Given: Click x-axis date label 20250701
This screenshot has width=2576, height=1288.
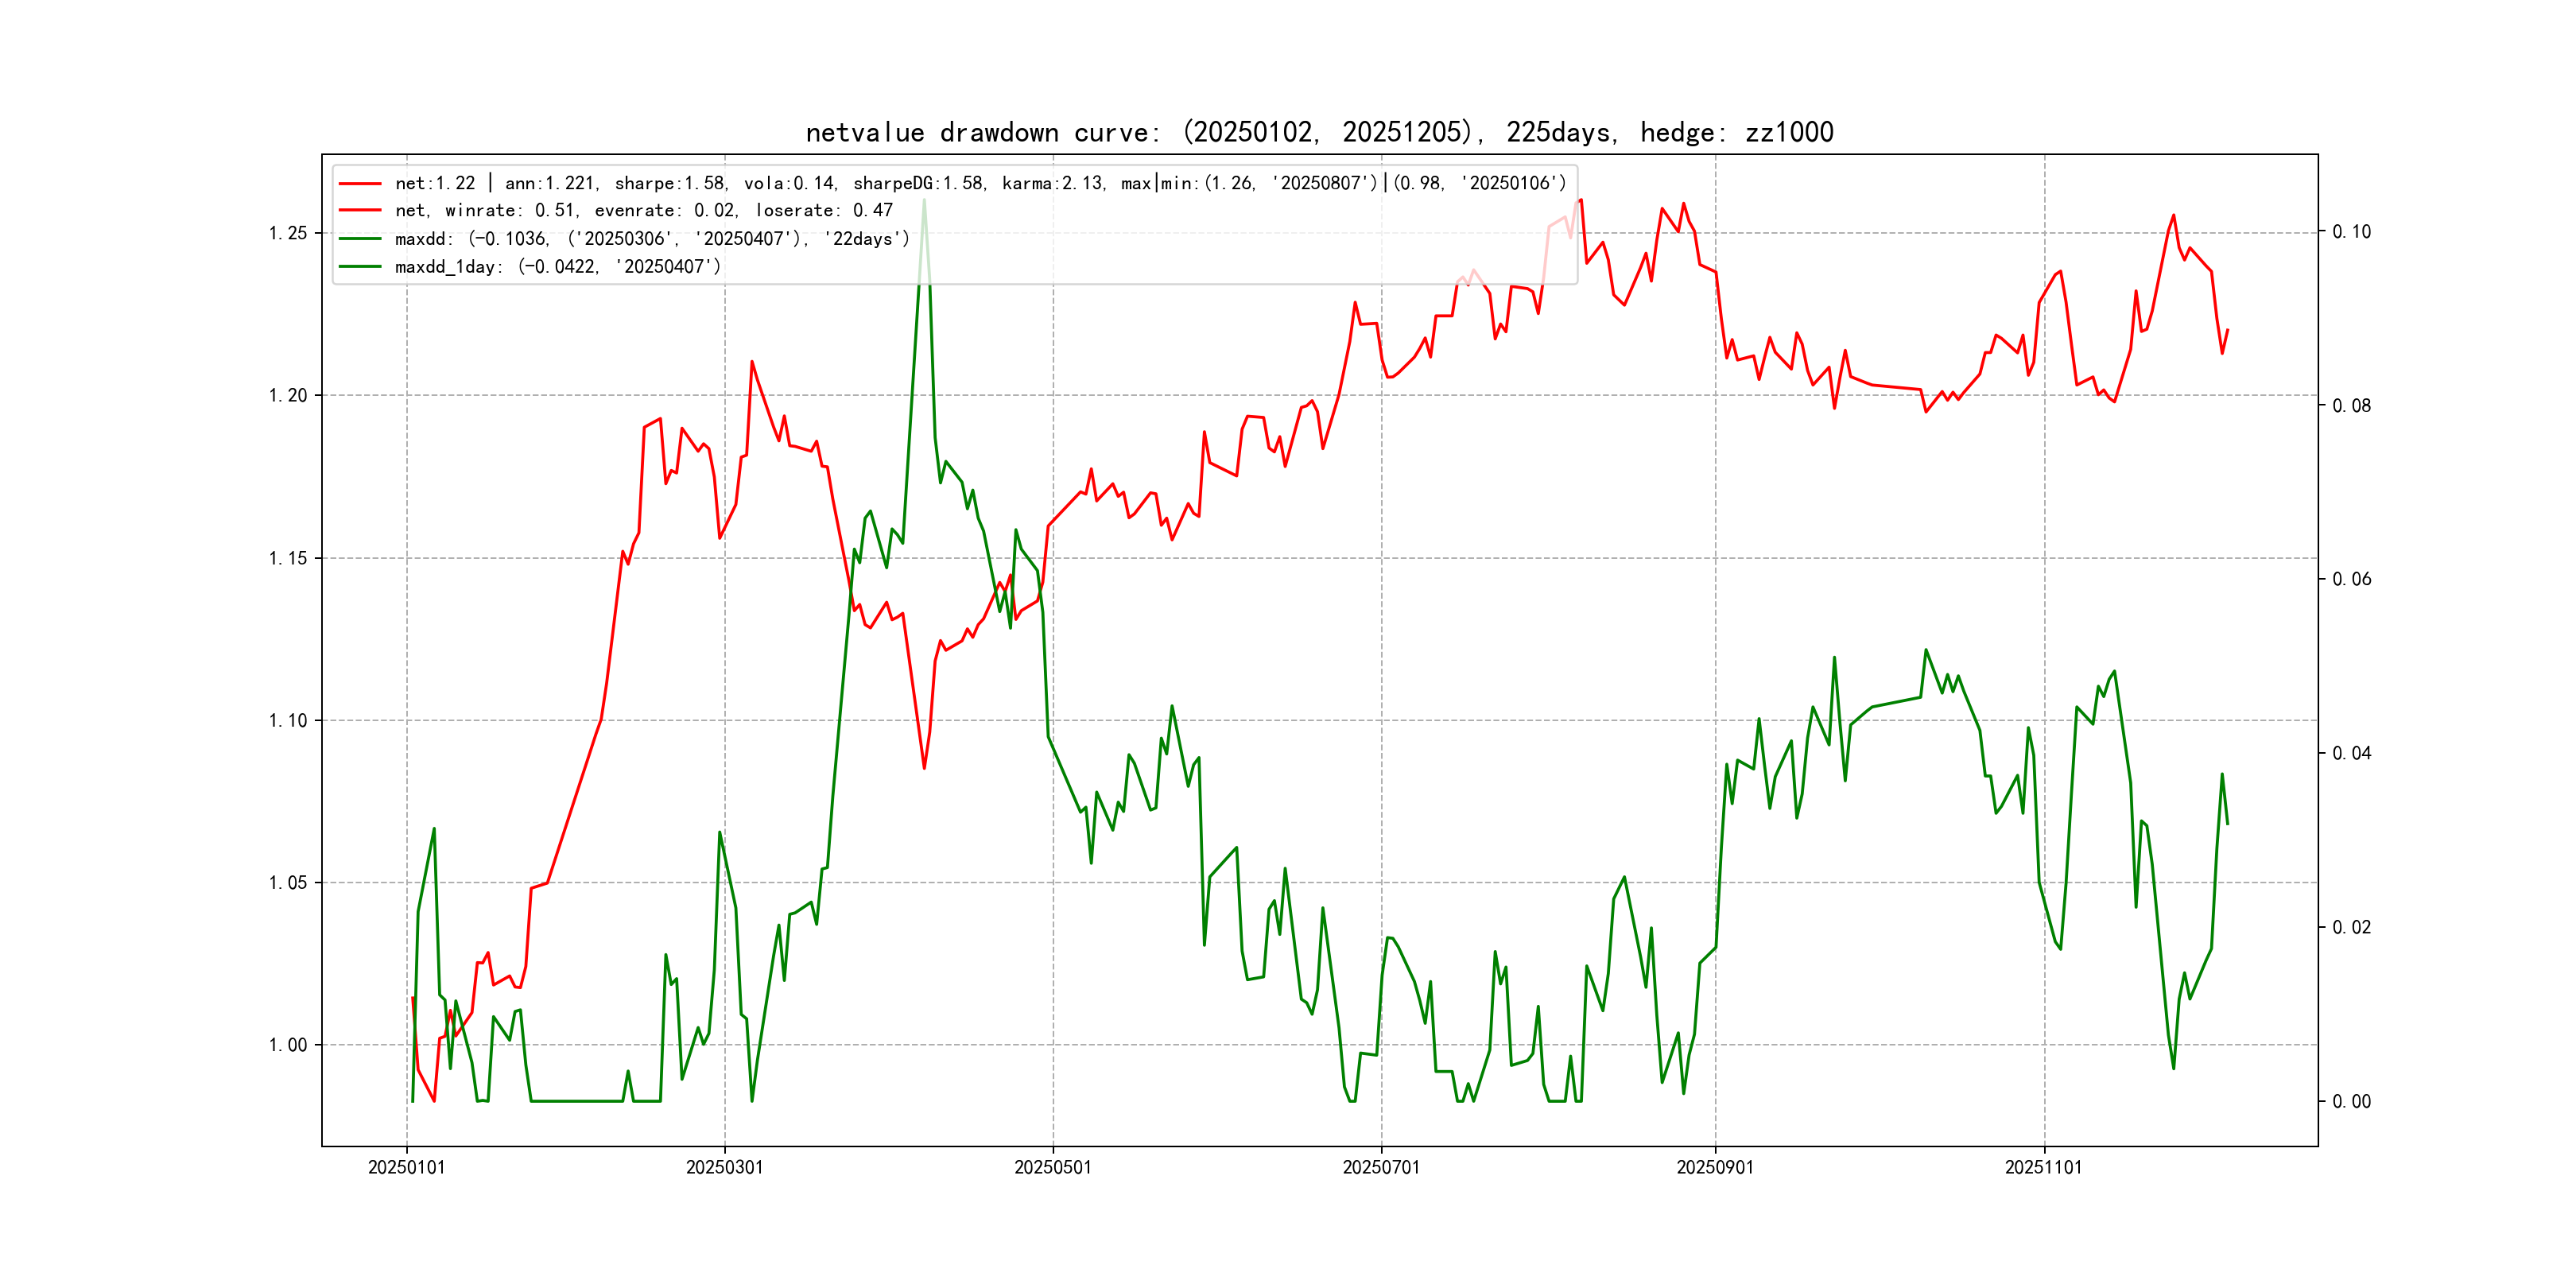Looking at the screenshot, I should 1380,1167.
